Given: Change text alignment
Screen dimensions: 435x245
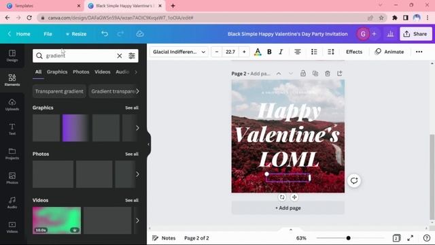Looking at the screenshot, I should tap(298, 52).
